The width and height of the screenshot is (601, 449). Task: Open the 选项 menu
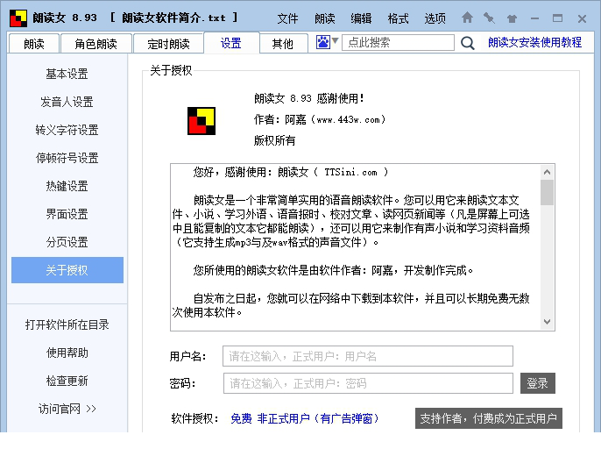click(435, 18)
